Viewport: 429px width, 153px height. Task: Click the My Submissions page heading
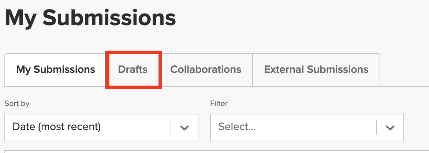[90, 17]
